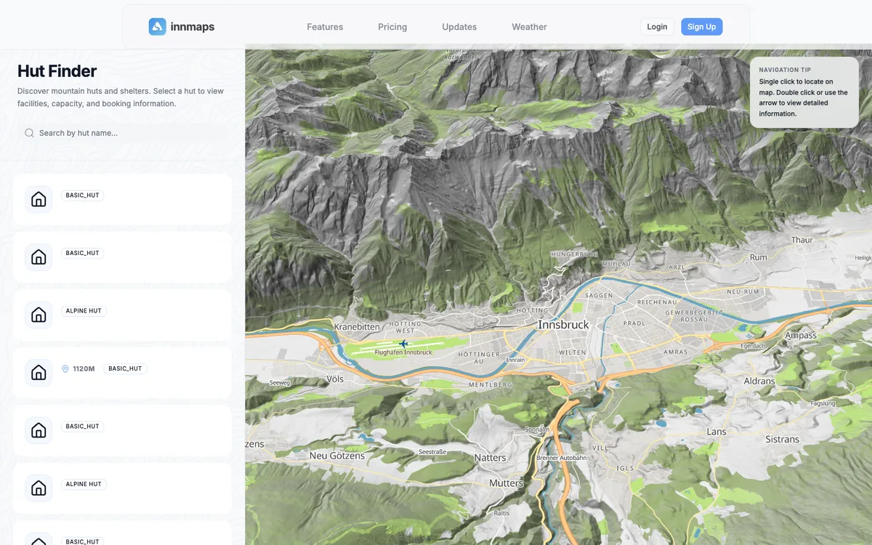This screenshot has height=545, width=872.
Task: Click the Egerdach map label
Action: point(751,346)
